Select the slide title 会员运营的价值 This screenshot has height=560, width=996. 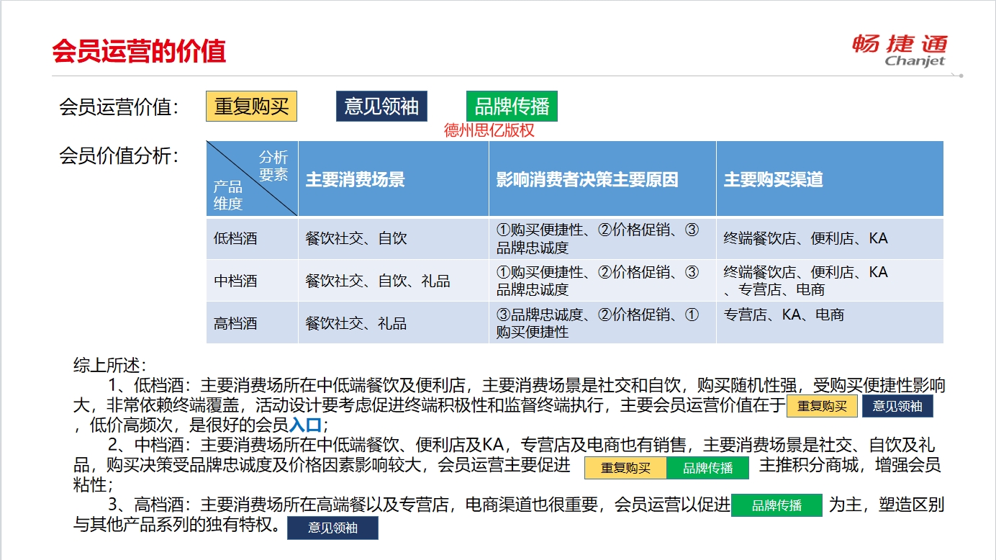(x=139, y=51)
